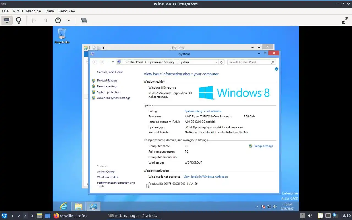Open System protection

pos(108,92)
